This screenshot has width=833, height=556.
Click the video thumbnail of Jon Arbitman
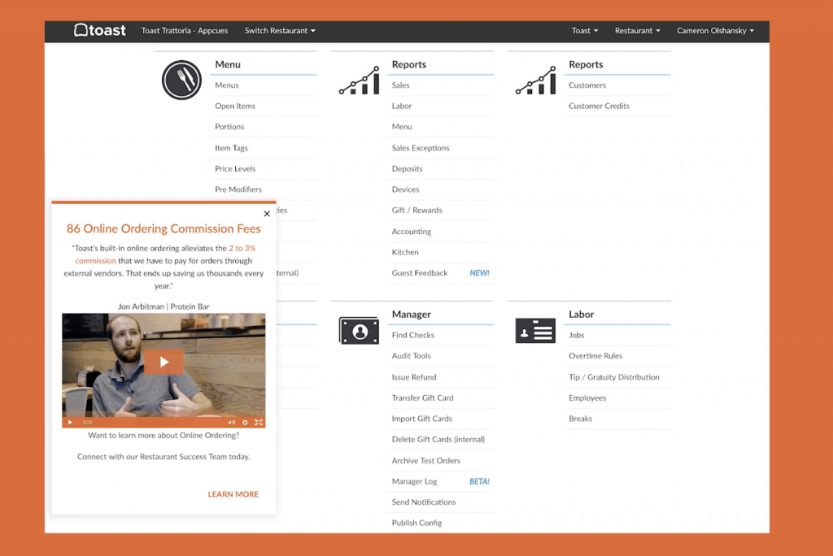pos(164,370)
